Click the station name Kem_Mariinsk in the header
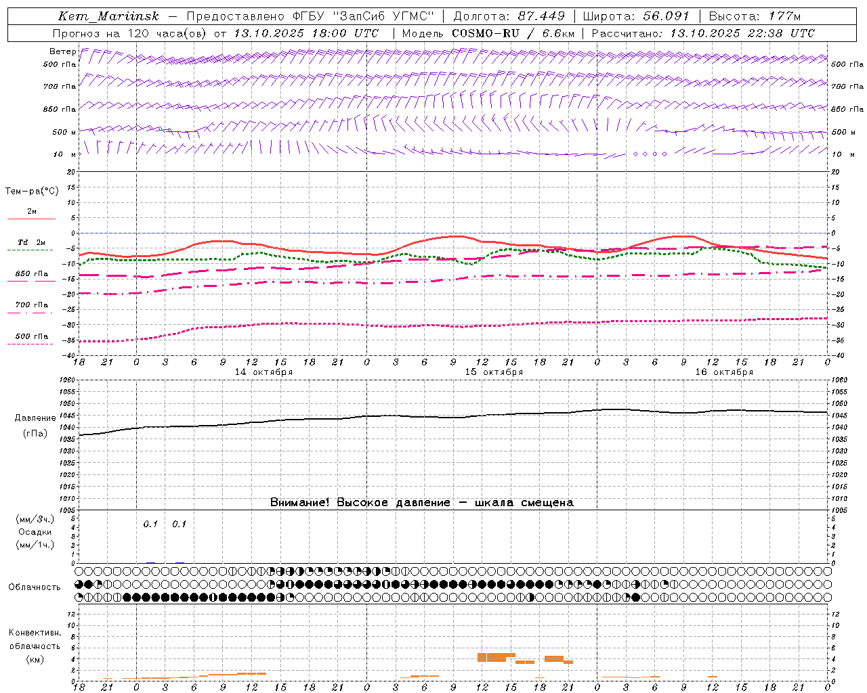This screenshot has width=867, height=693. pyautogui.click(x=108, y=16)
